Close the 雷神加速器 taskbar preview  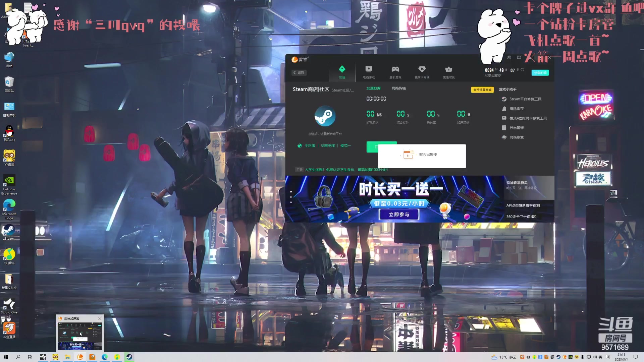tap(100, 318)
